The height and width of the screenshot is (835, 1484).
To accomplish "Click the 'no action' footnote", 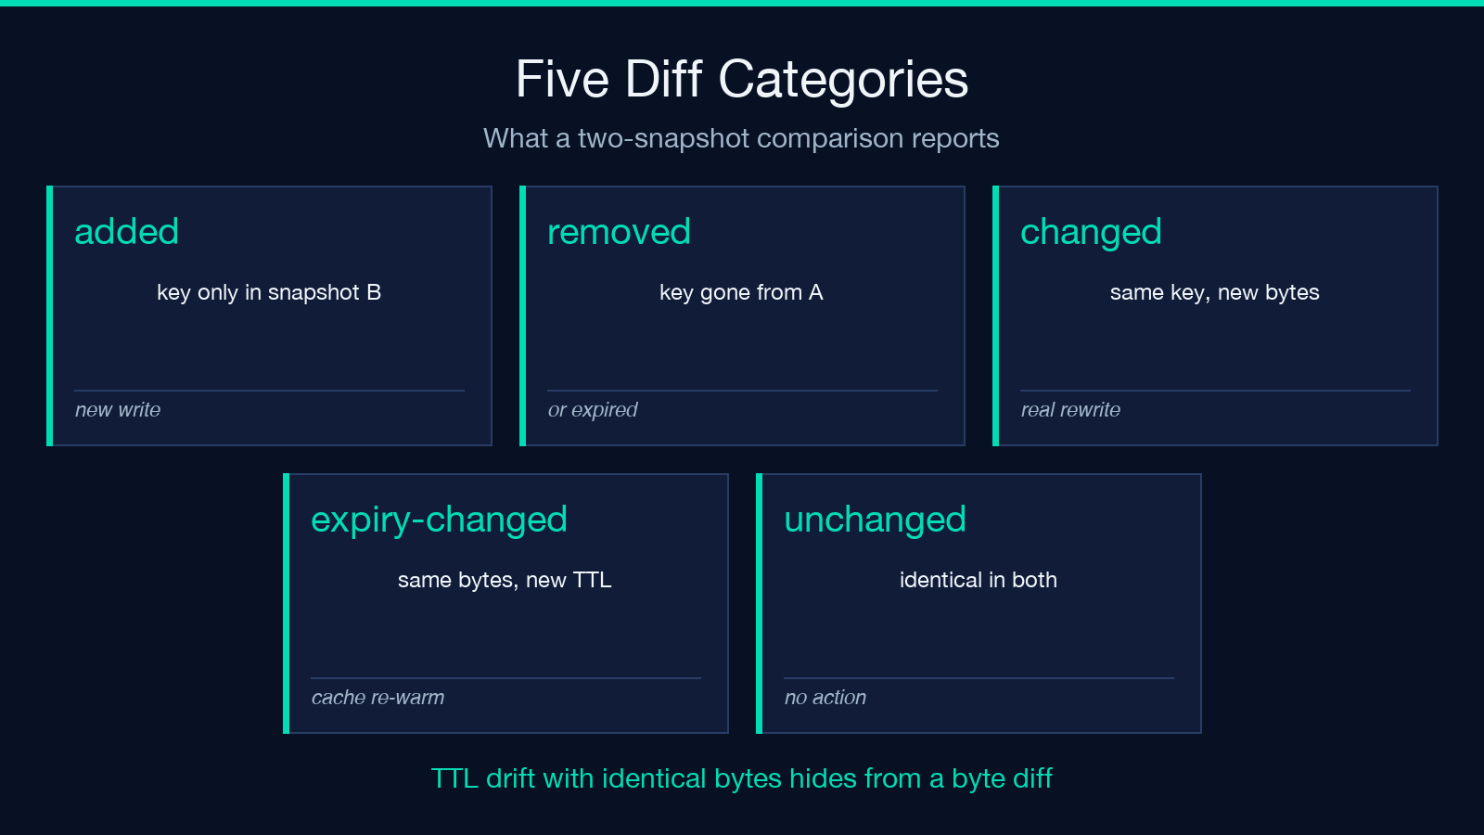I will tap(825, 698).
